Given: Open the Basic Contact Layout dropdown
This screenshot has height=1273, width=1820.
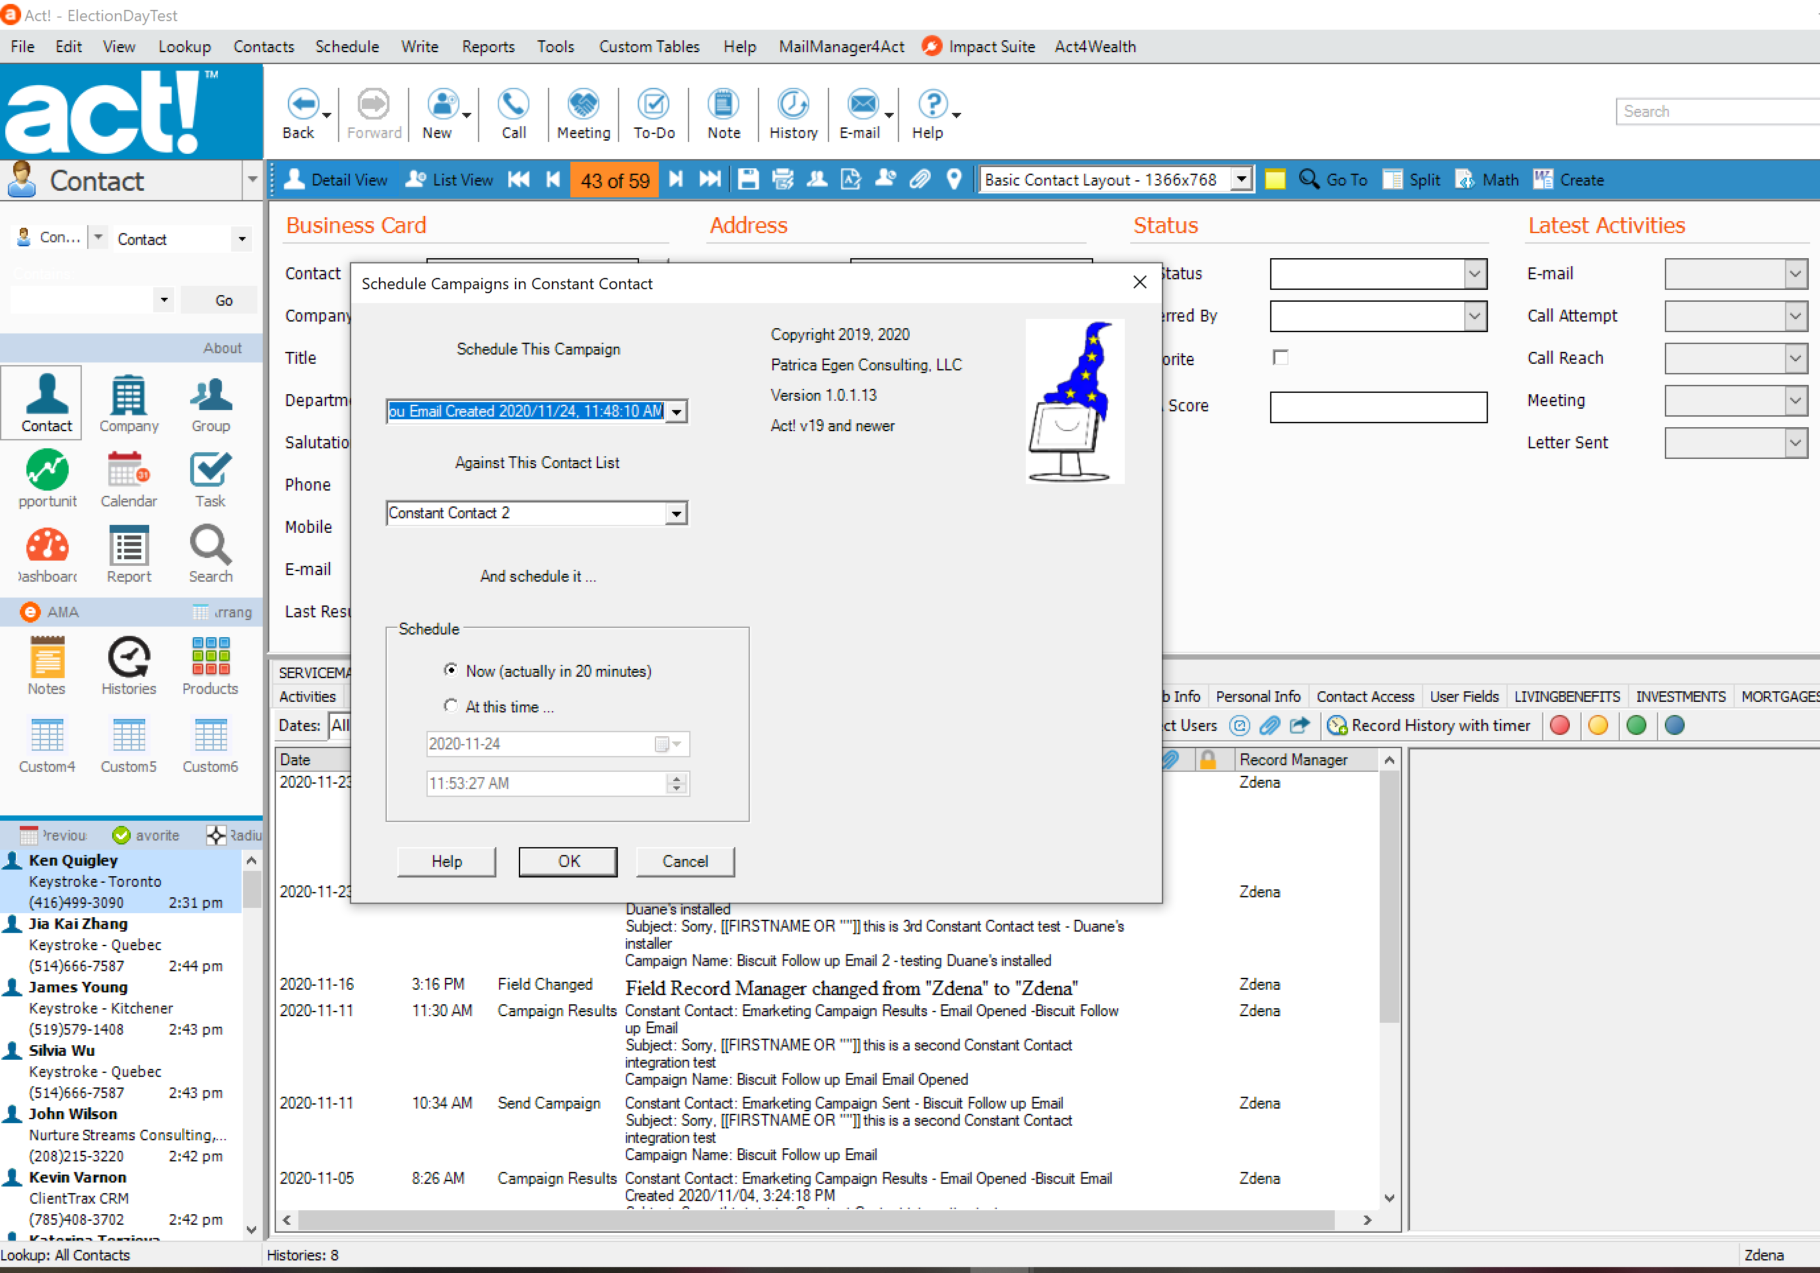Looking at the screenshot, I should click(x=1241, y=180).
